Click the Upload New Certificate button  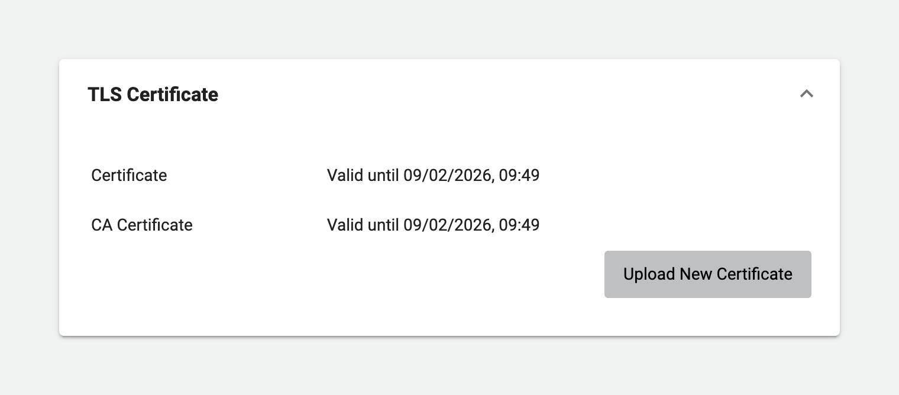[x=707, y=274]
